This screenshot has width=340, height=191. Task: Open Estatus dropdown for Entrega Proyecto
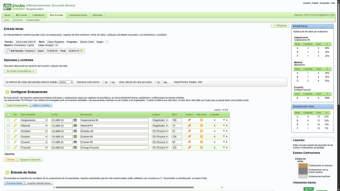160,147
